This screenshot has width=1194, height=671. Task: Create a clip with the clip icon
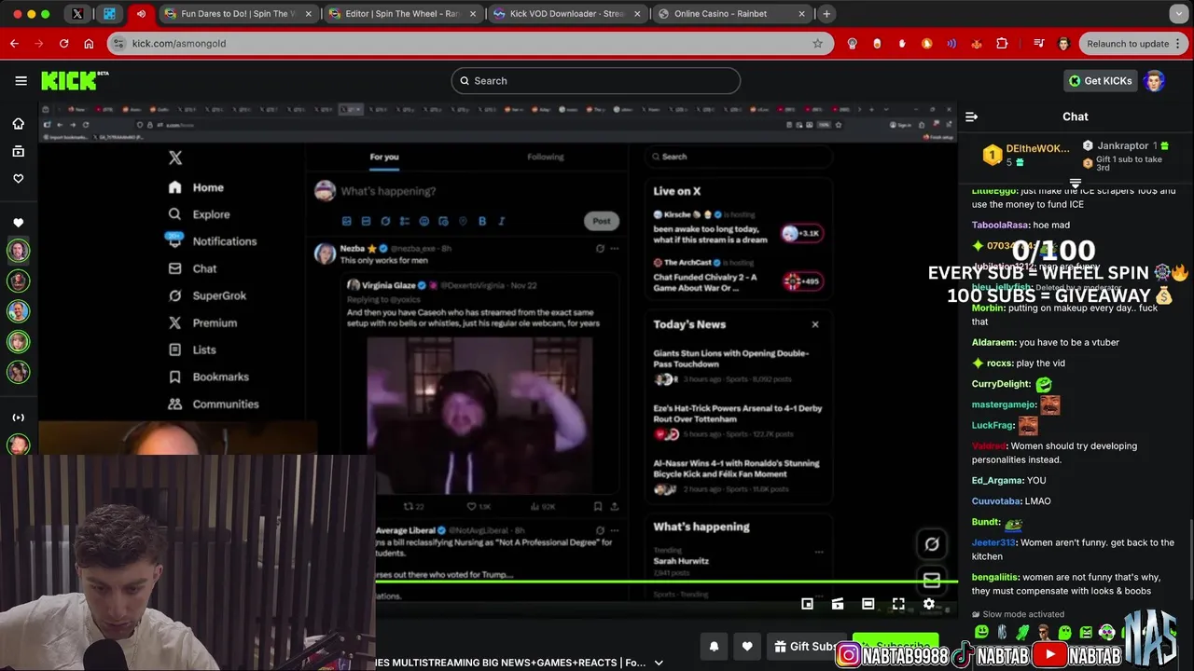pyautogui.click(x=838, y=604)
